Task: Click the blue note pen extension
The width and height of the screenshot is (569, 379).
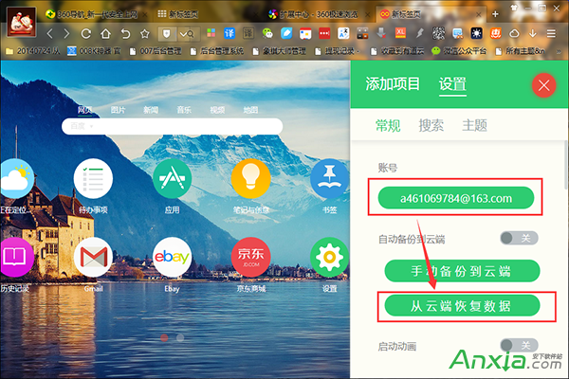Action: pos(286,33)
